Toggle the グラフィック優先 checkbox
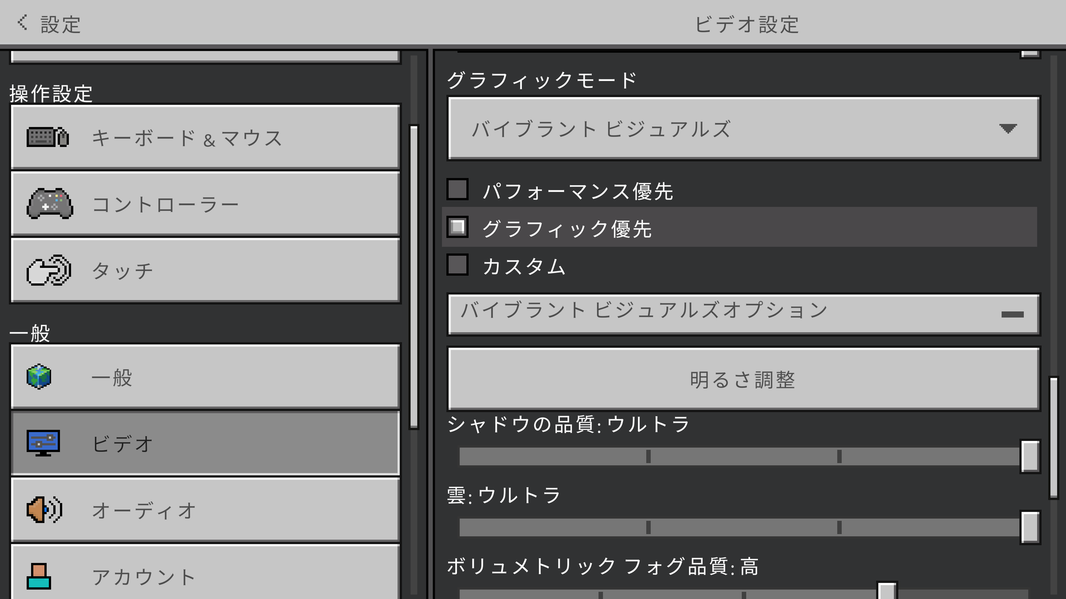The image size is (1066, 599). (x=457, y=227)
